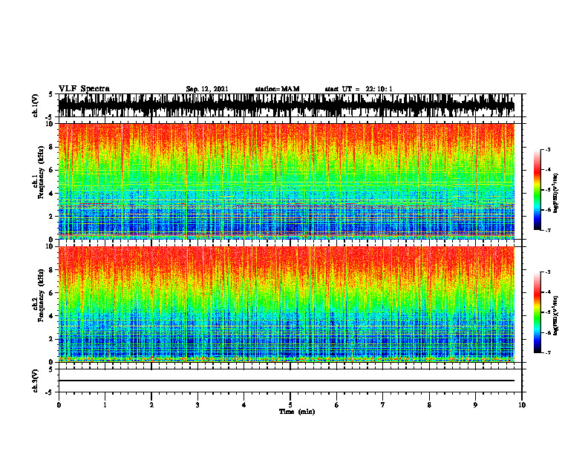Click the "-3" label on ch.1 color bar
This screenshot has height=454, width=588.
[548, 149]
